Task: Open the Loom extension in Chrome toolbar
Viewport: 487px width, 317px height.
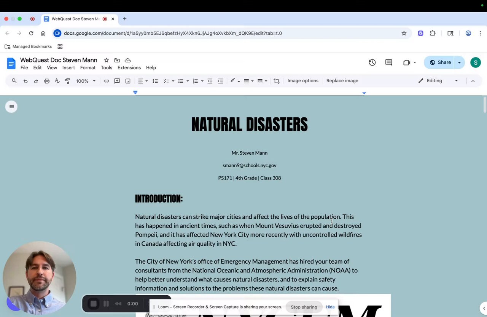Action: point(420,33)
